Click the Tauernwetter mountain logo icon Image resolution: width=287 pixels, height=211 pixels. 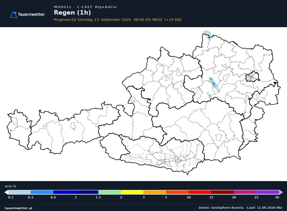click(x=14, y=14)
